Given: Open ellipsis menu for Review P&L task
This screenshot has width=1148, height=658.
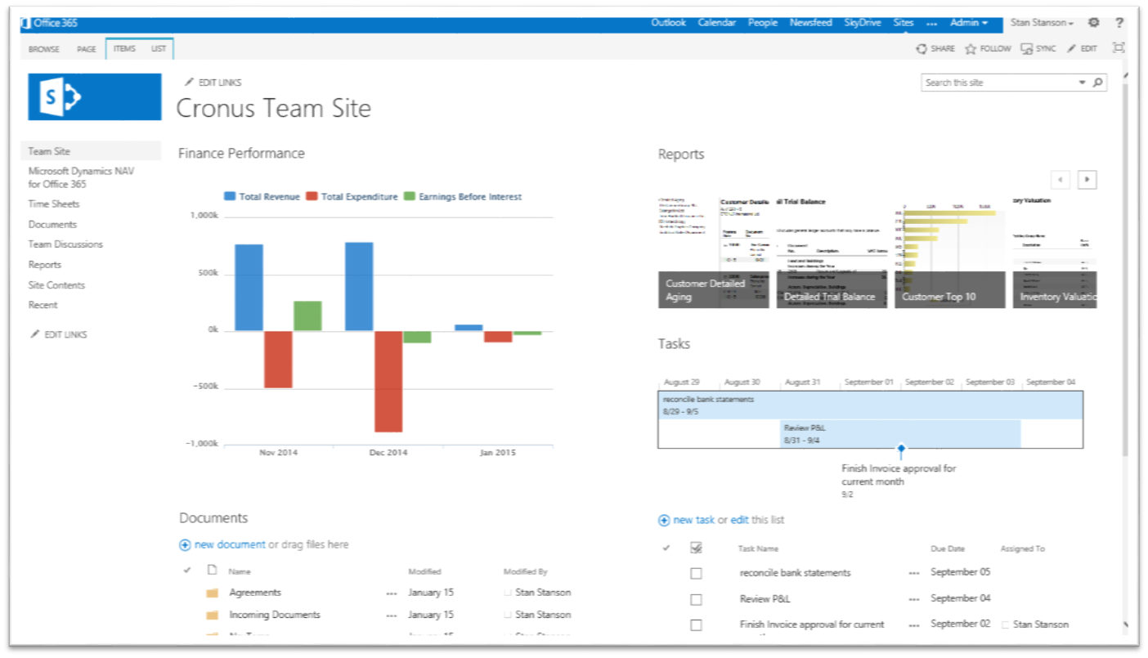Looking at the screenshot, I should [x=914, y=600].
